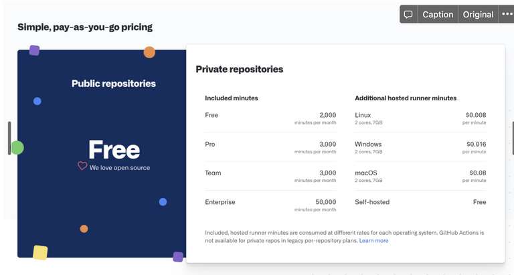Select the Original option in image toolbar
The image size is (514, 275).
coord(478,15)
